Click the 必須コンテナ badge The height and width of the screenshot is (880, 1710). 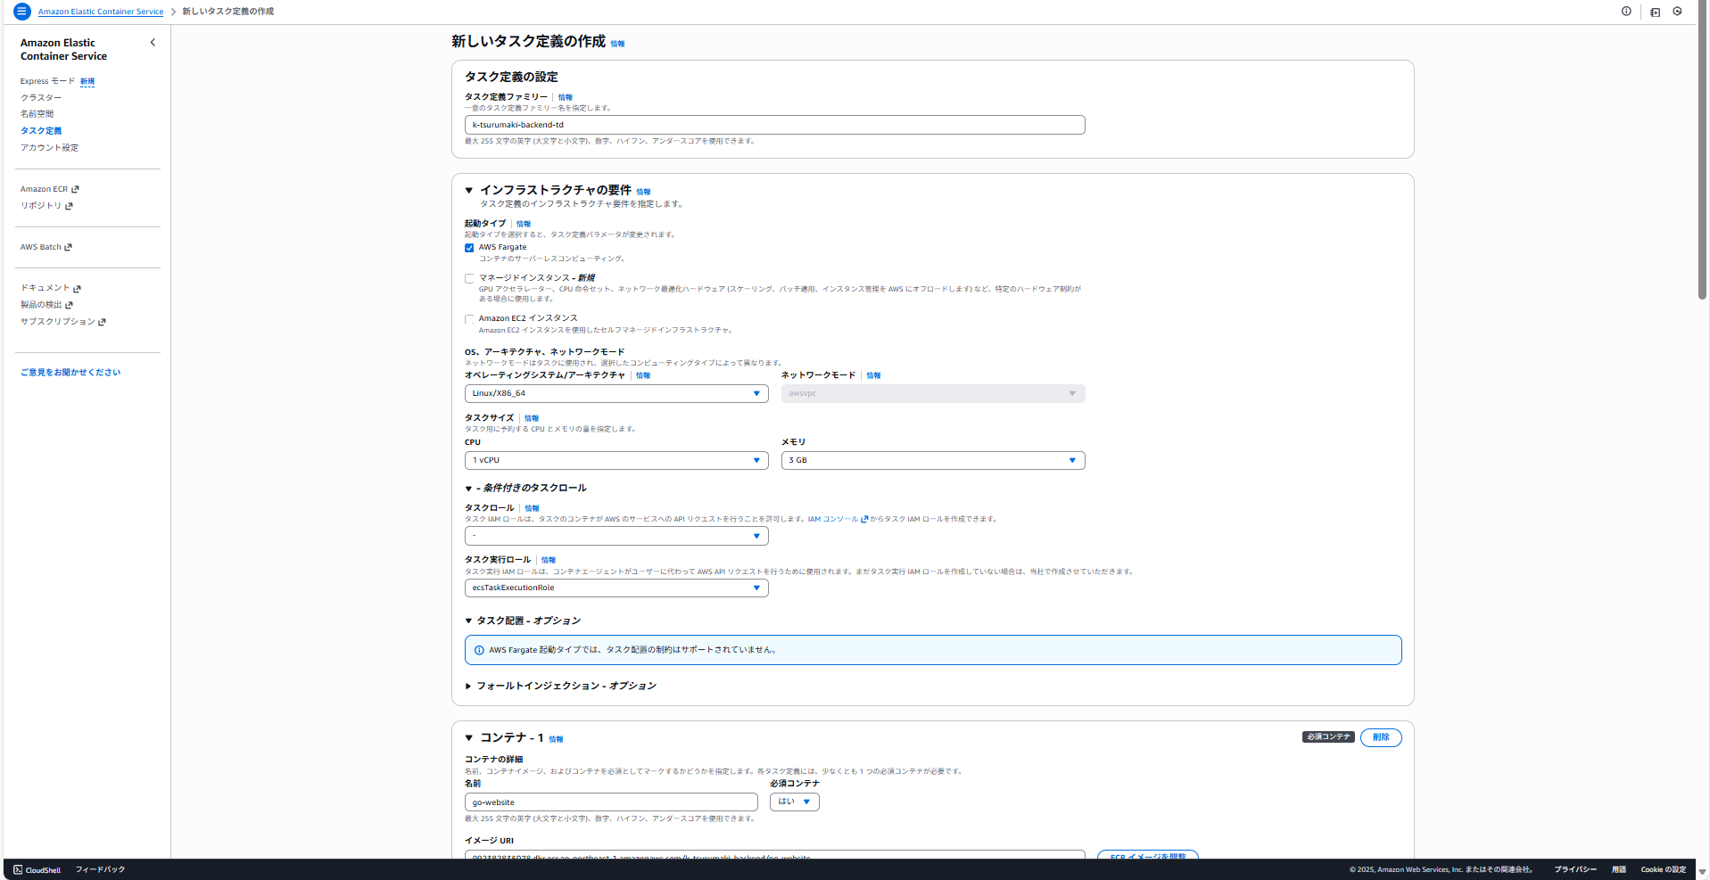point(1328,737)
